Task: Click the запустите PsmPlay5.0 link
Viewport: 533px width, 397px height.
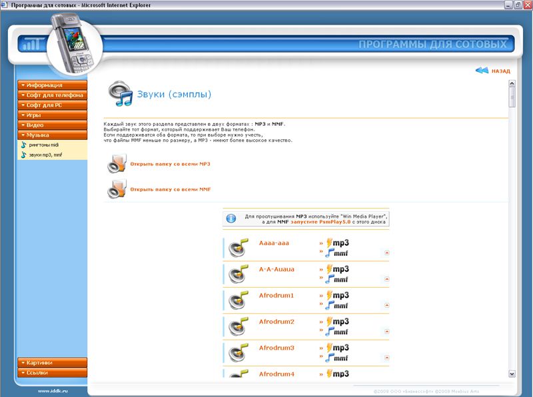Action: tap(323, 222)
